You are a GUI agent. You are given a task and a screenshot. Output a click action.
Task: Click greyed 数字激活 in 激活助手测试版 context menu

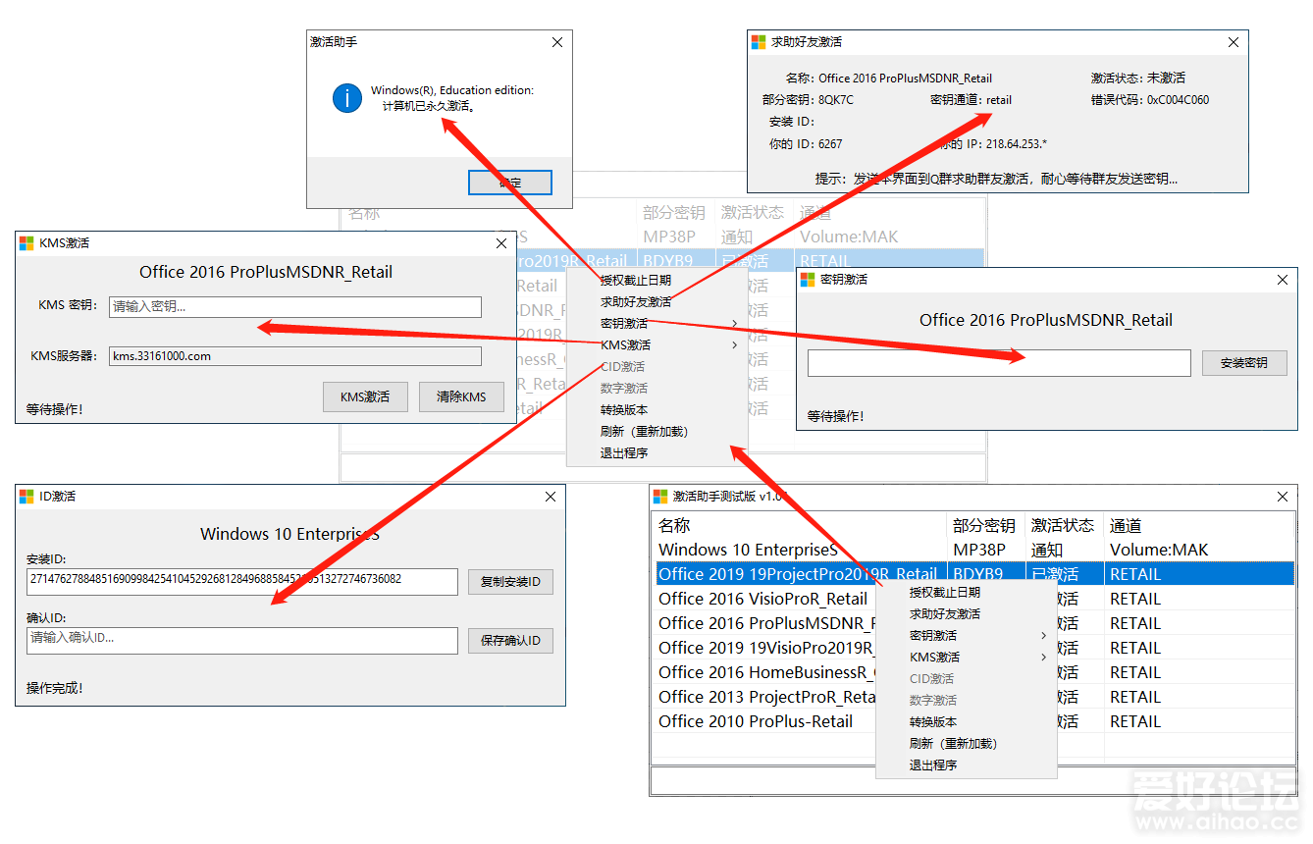[933, 701]
